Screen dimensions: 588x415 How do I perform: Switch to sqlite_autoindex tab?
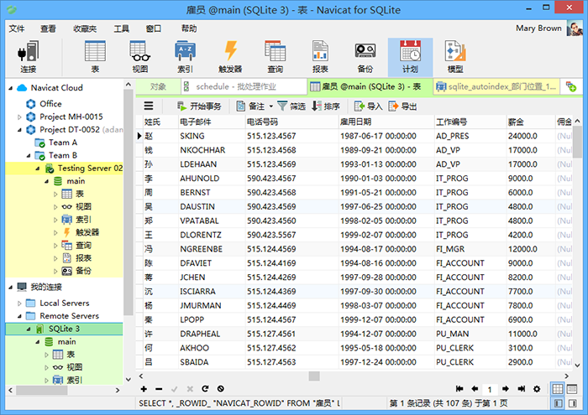click(496, 87)
